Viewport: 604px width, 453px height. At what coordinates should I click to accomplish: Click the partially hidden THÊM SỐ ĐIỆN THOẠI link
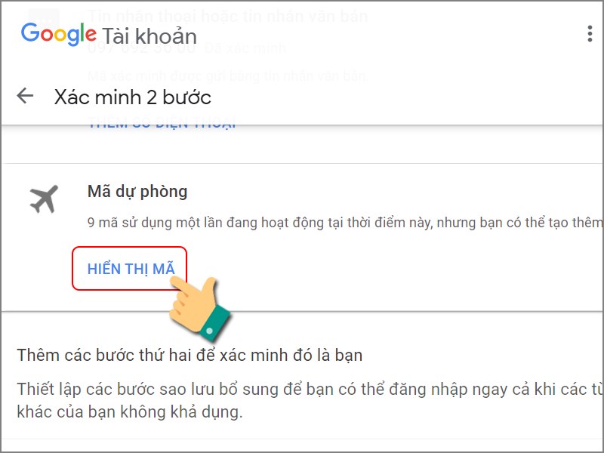(162, 123)
